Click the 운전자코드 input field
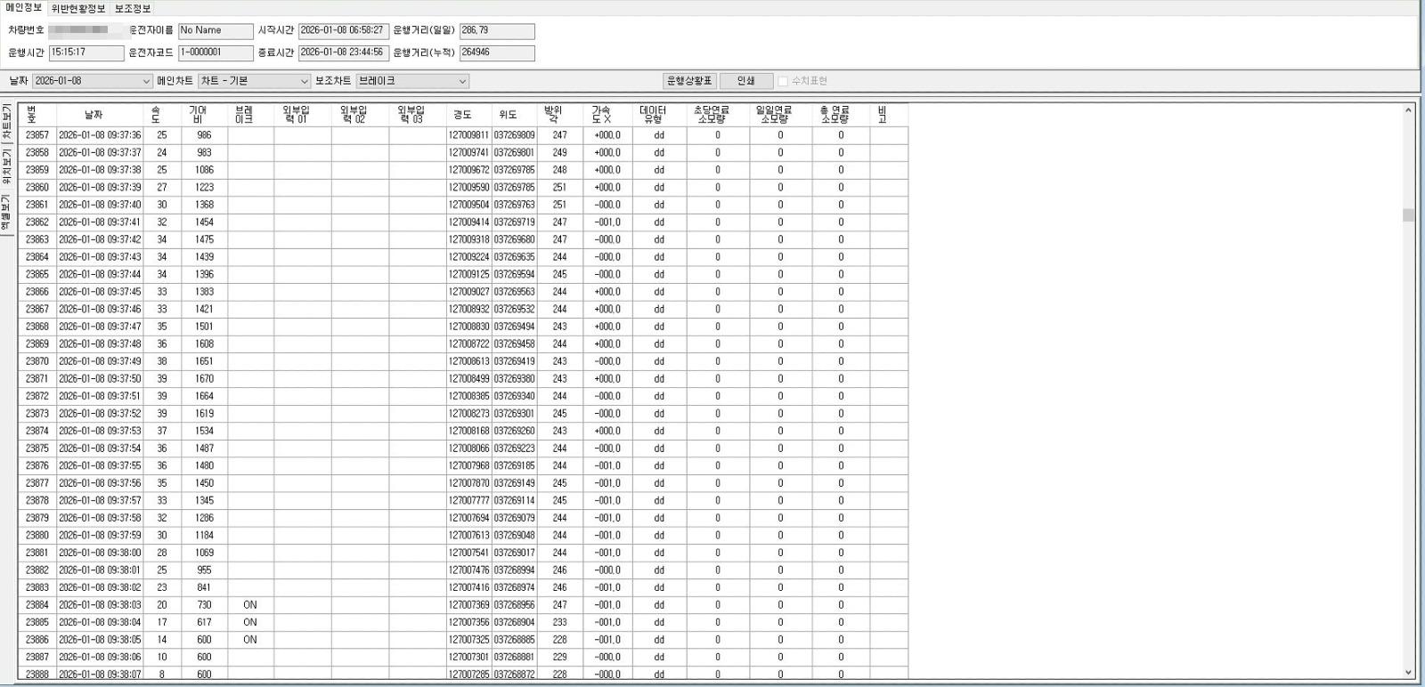This screenshot has width=1425, height=687. [216, 53]
